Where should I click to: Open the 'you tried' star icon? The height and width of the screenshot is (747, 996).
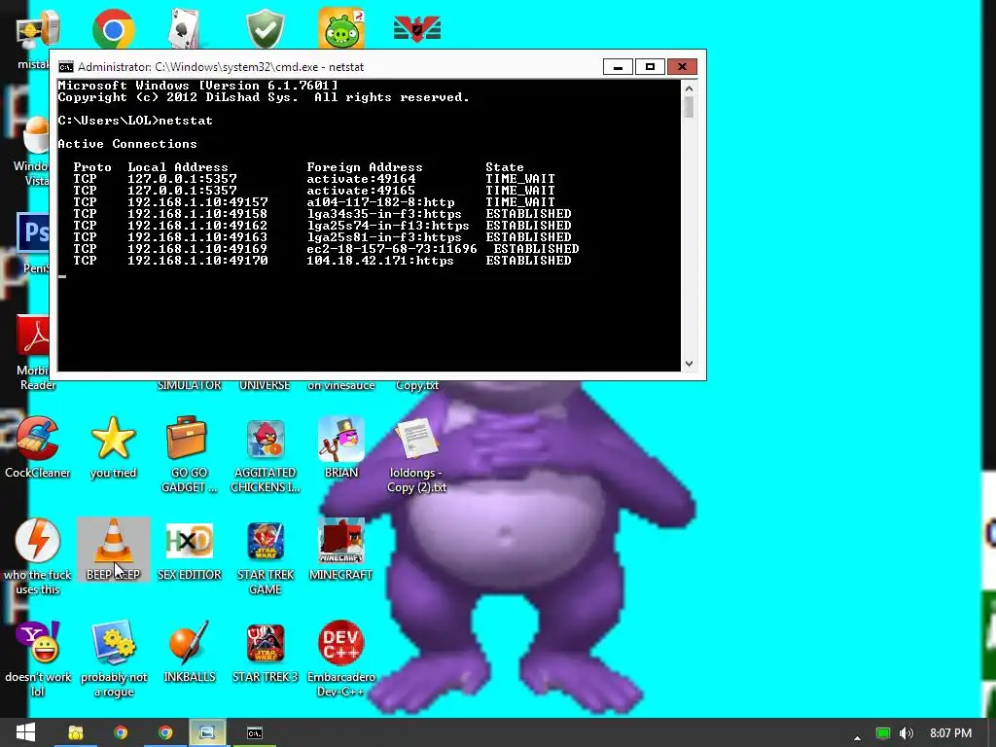point(113,446)
